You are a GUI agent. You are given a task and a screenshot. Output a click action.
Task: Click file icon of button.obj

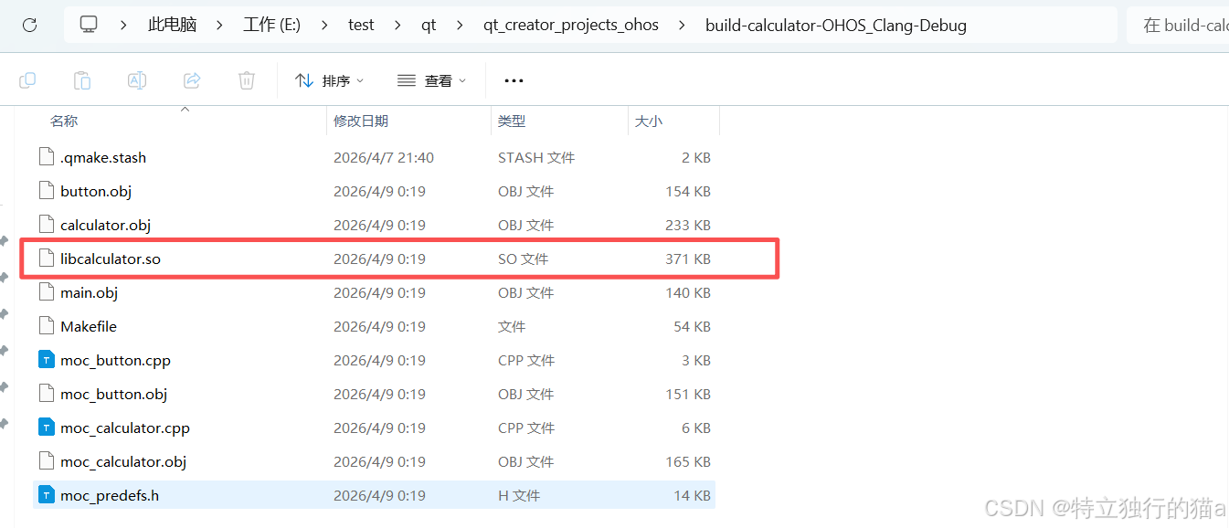pyautogui.click(x=47, y=191)
